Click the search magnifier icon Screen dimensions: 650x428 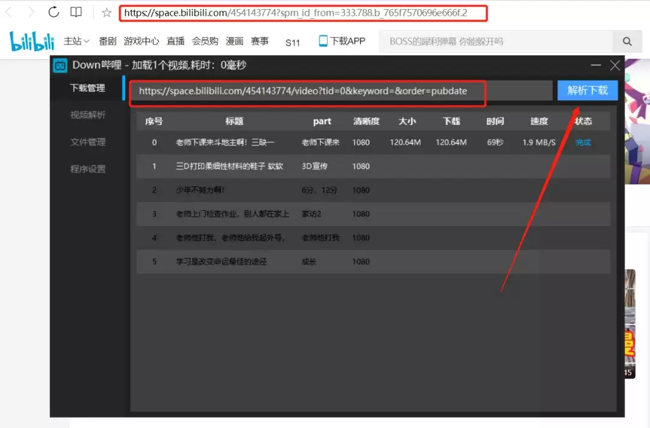tap(627, 41)
